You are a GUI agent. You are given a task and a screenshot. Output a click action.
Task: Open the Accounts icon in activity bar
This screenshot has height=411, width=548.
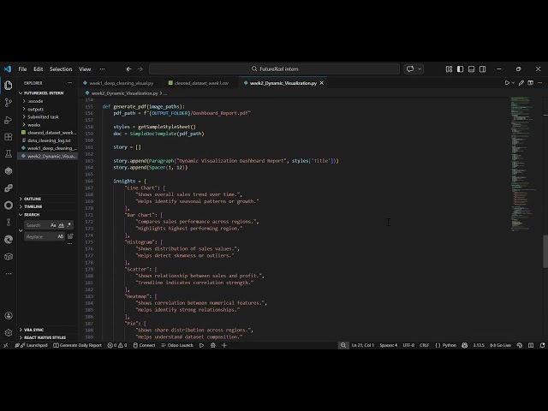[9, 316]
